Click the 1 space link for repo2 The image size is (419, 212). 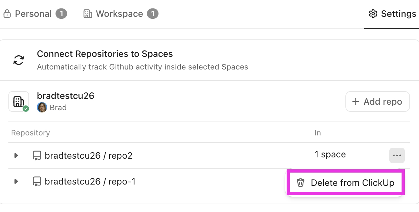point(330,154)
